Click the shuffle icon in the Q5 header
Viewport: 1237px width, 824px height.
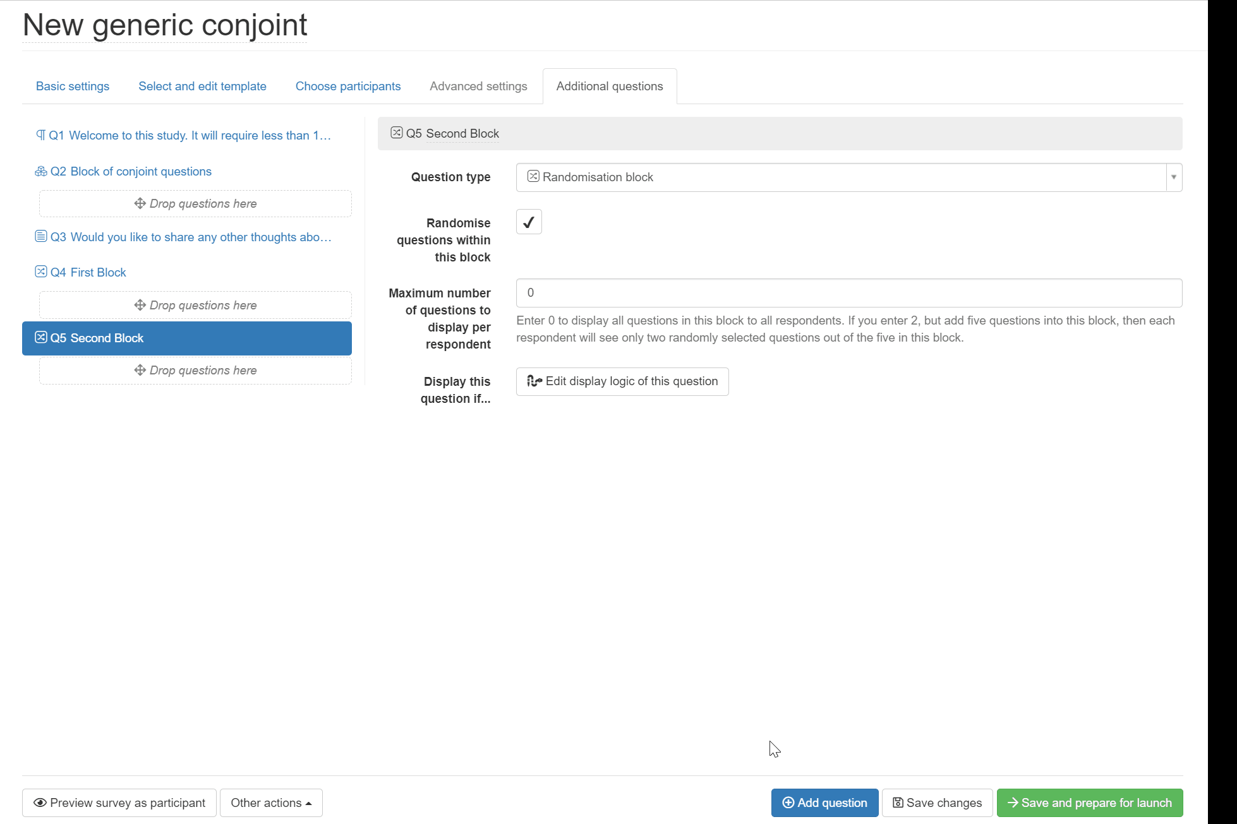[x=397, y=133]
